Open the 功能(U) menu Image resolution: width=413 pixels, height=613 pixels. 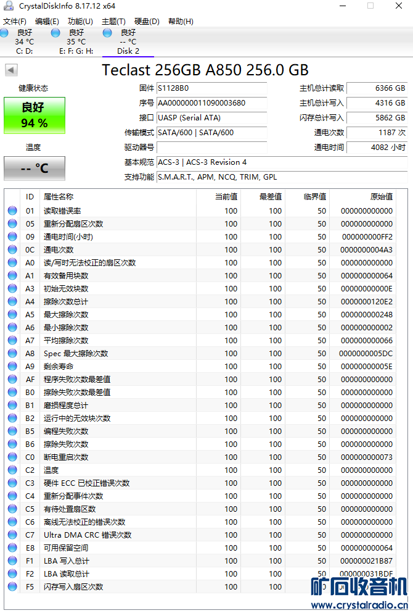point(80,22)
